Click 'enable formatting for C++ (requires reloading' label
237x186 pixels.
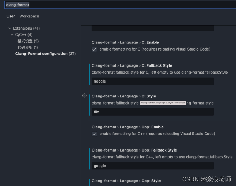pyautogui.click(x=157, y=134)
